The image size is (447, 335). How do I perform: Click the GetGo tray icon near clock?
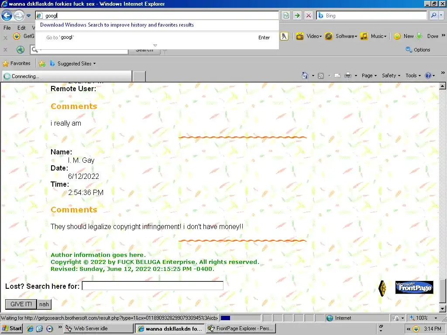coord(416,329)
